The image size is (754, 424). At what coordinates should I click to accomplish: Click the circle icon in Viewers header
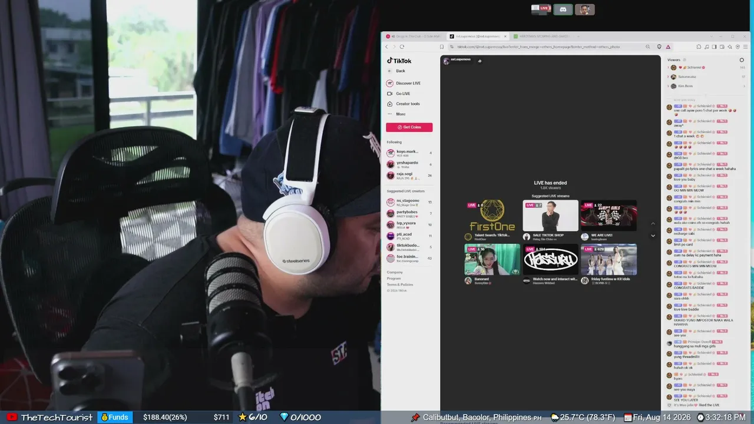point(742,60)
